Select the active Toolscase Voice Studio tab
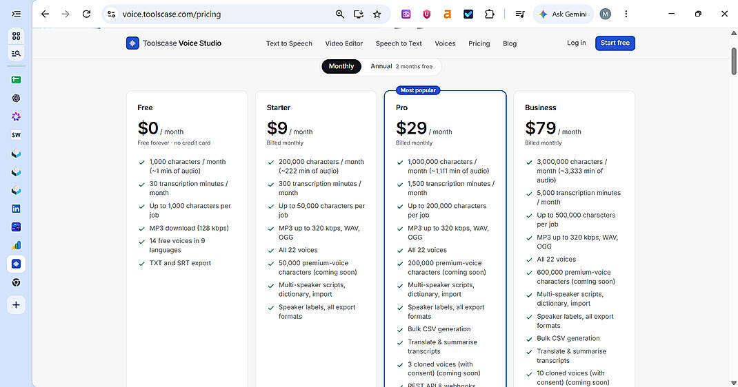Image resolution: width=738 pixels, height=387 pixels. (x=16, y=264)
